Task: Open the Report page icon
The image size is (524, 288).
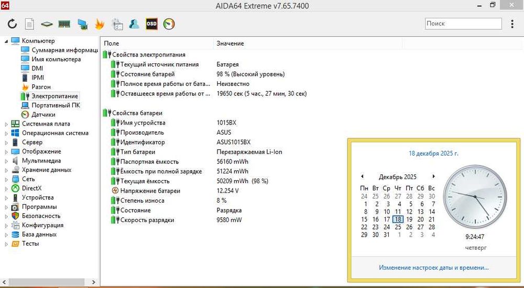Action: tap(29, 24)
